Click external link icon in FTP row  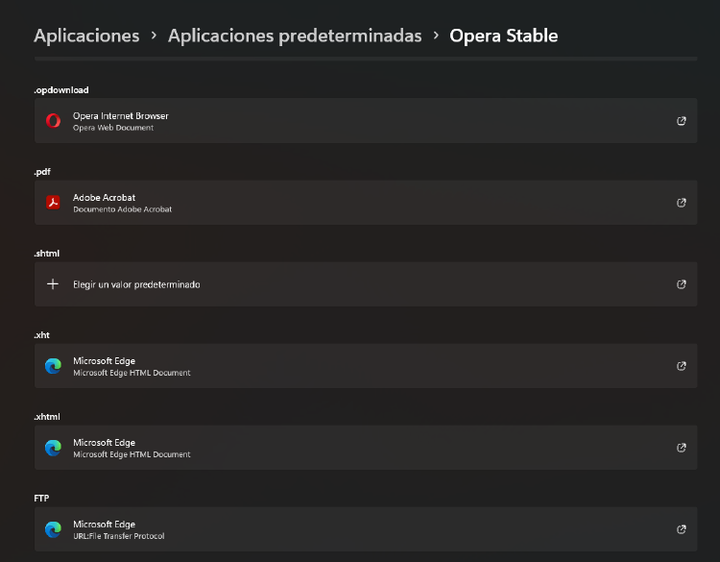[682, 529]
